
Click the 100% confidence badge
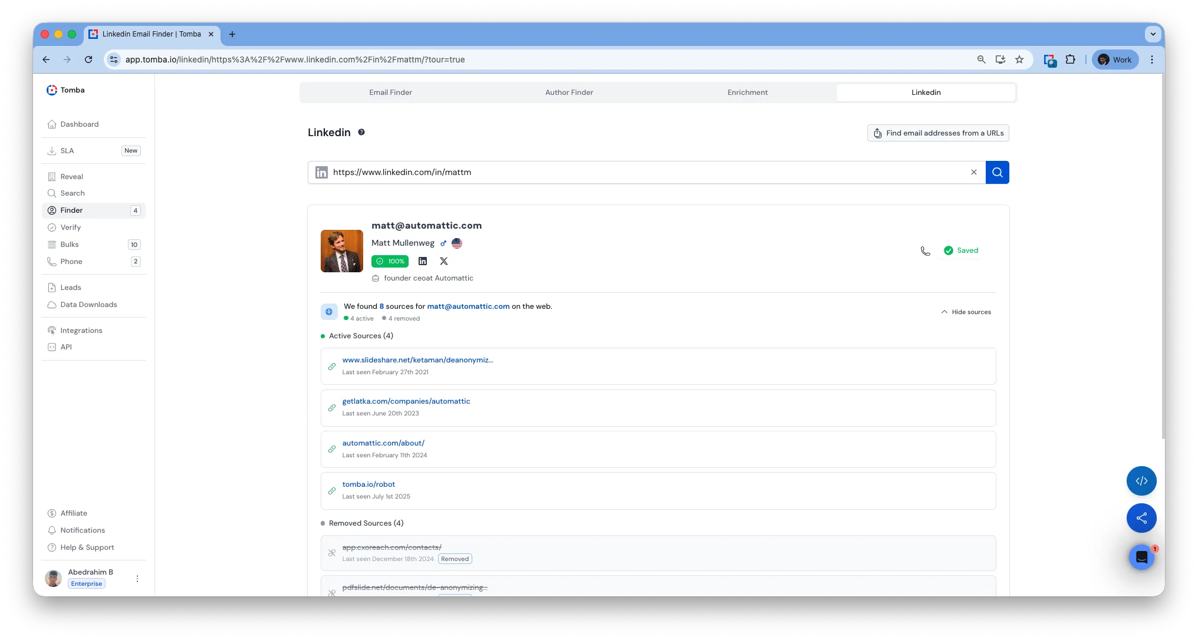click(x=390, y=261)
